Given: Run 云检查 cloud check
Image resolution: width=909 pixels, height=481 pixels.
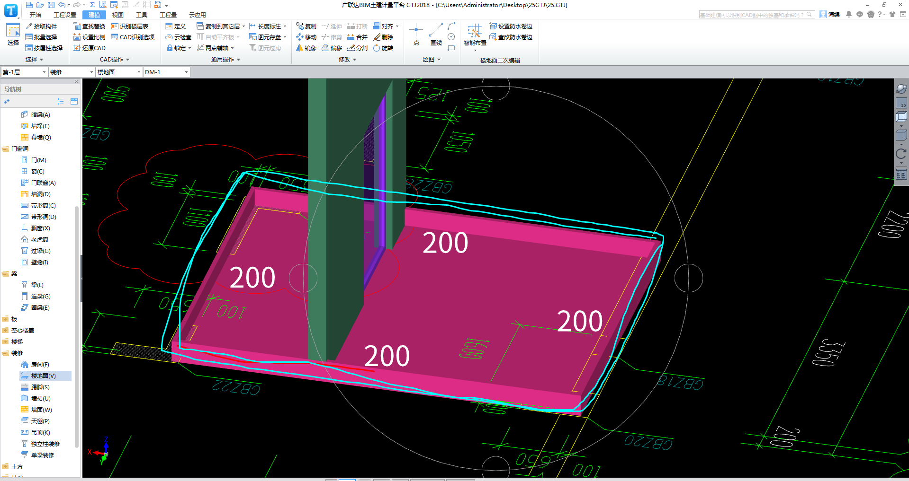Looking at the screenshot, I should 179,37.
